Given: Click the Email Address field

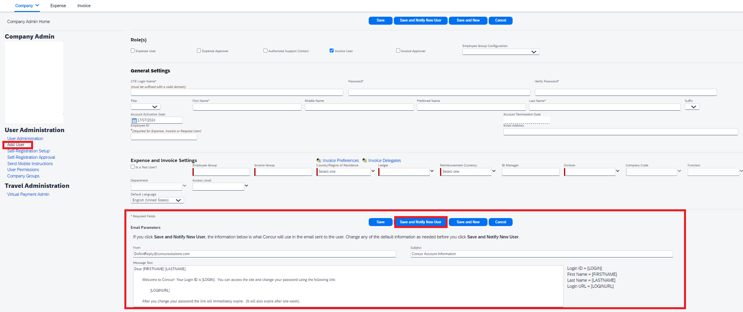Looking at the screenshot, I should click(621, 132).
